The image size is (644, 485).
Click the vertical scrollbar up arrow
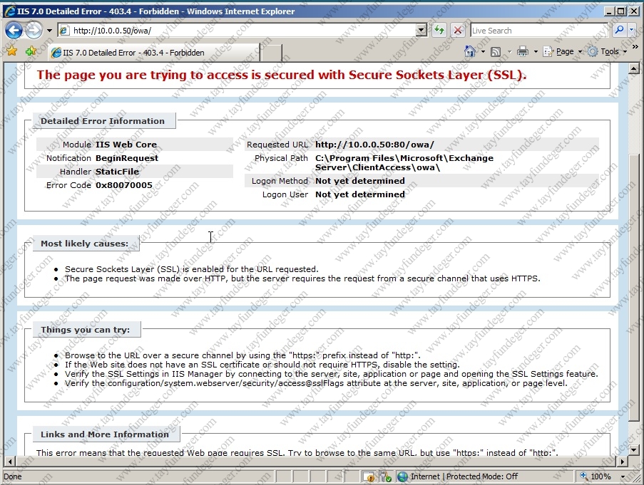(x=634, y=69)
